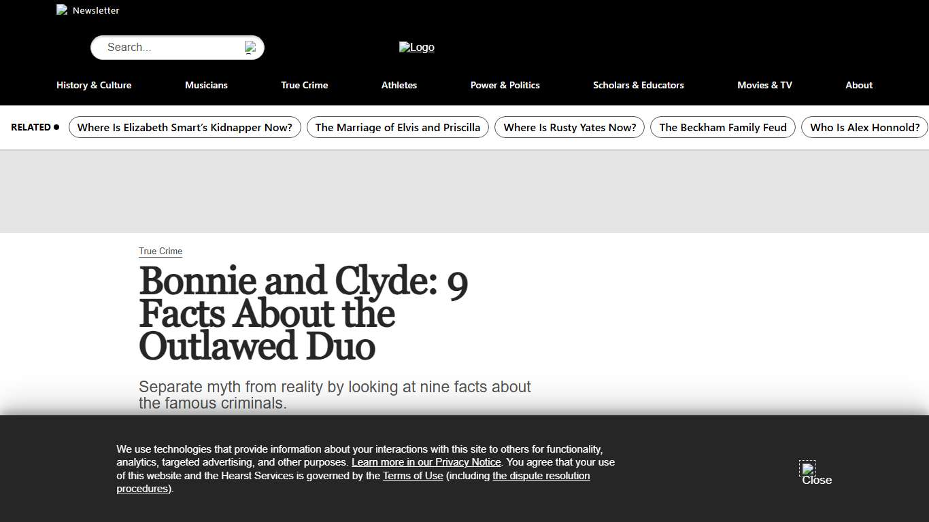Select the Beckham Family Feud related story
The width and height of the screenshot is (929, 522).
pos(722,127)
